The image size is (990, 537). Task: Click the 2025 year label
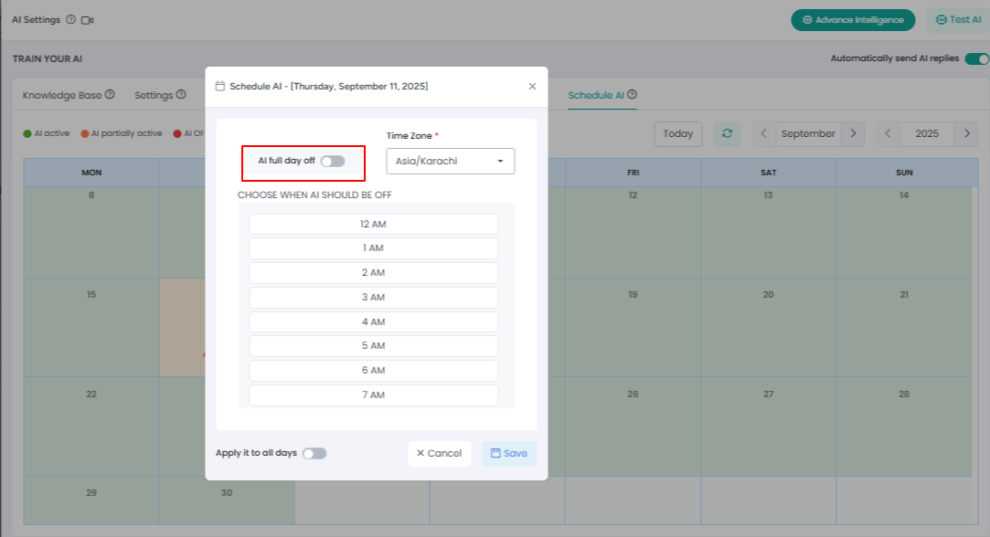pos(927,133)
